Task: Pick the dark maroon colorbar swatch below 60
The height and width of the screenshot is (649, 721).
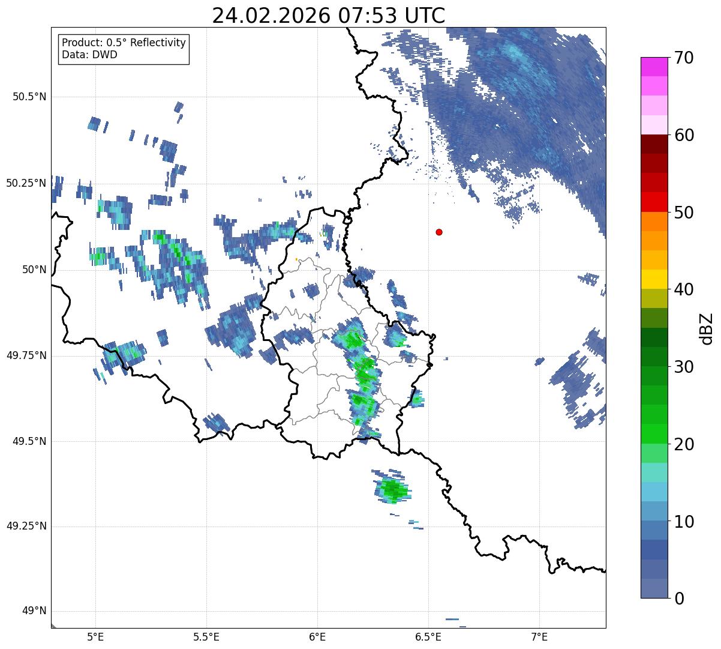Action: (x=654, y=144)
